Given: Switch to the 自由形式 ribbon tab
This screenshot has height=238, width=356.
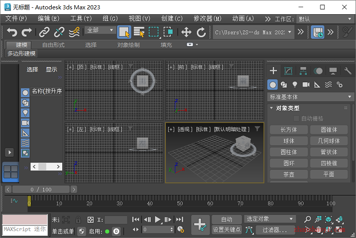Looking at the screenshot, I should [53, 45].
